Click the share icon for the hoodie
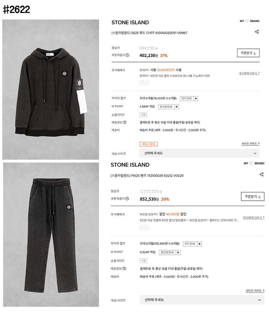The width and height of the screenshot is (269, 325). pyautogui.click(x=257, y=32)
